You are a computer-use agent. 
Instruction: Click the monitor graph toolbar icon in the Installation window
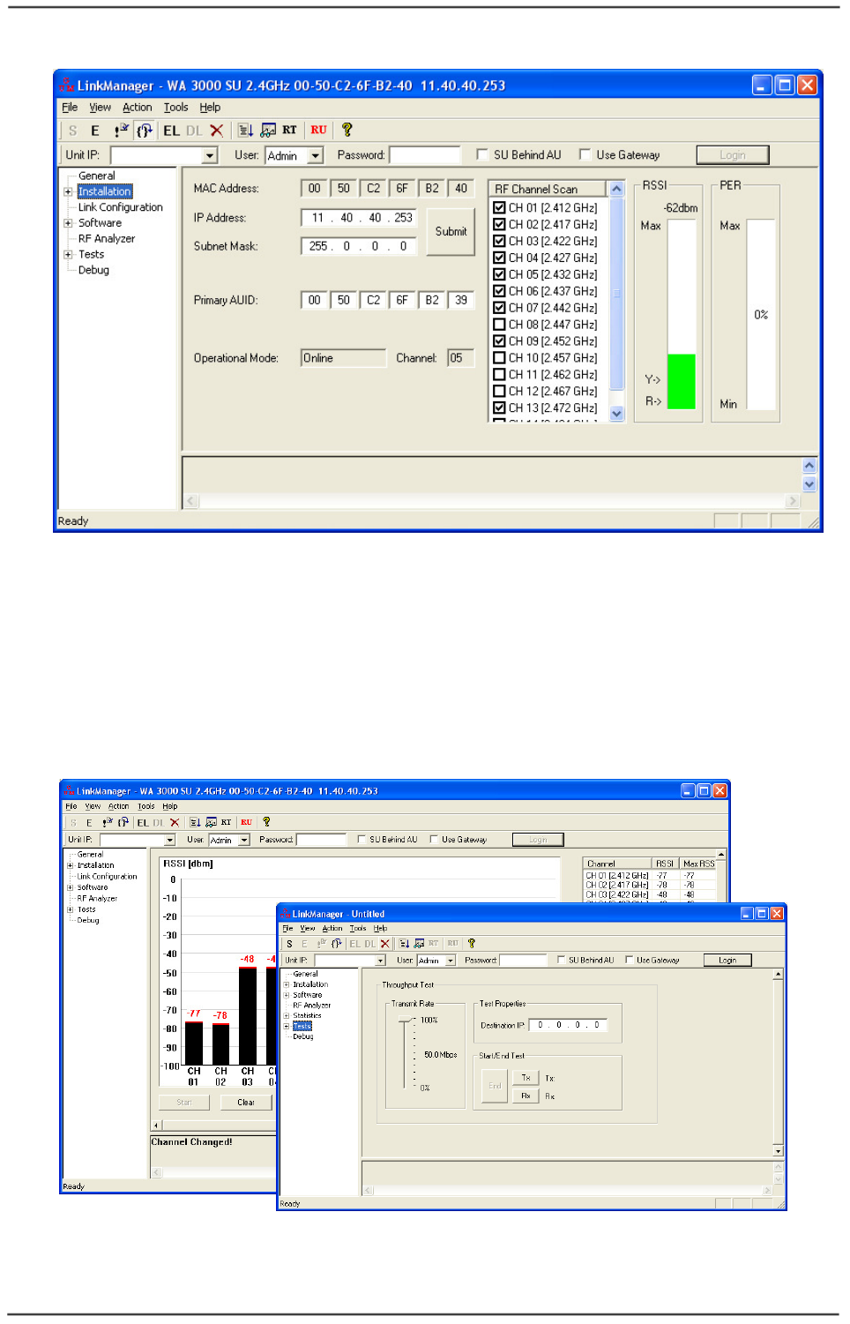[268, 131]
